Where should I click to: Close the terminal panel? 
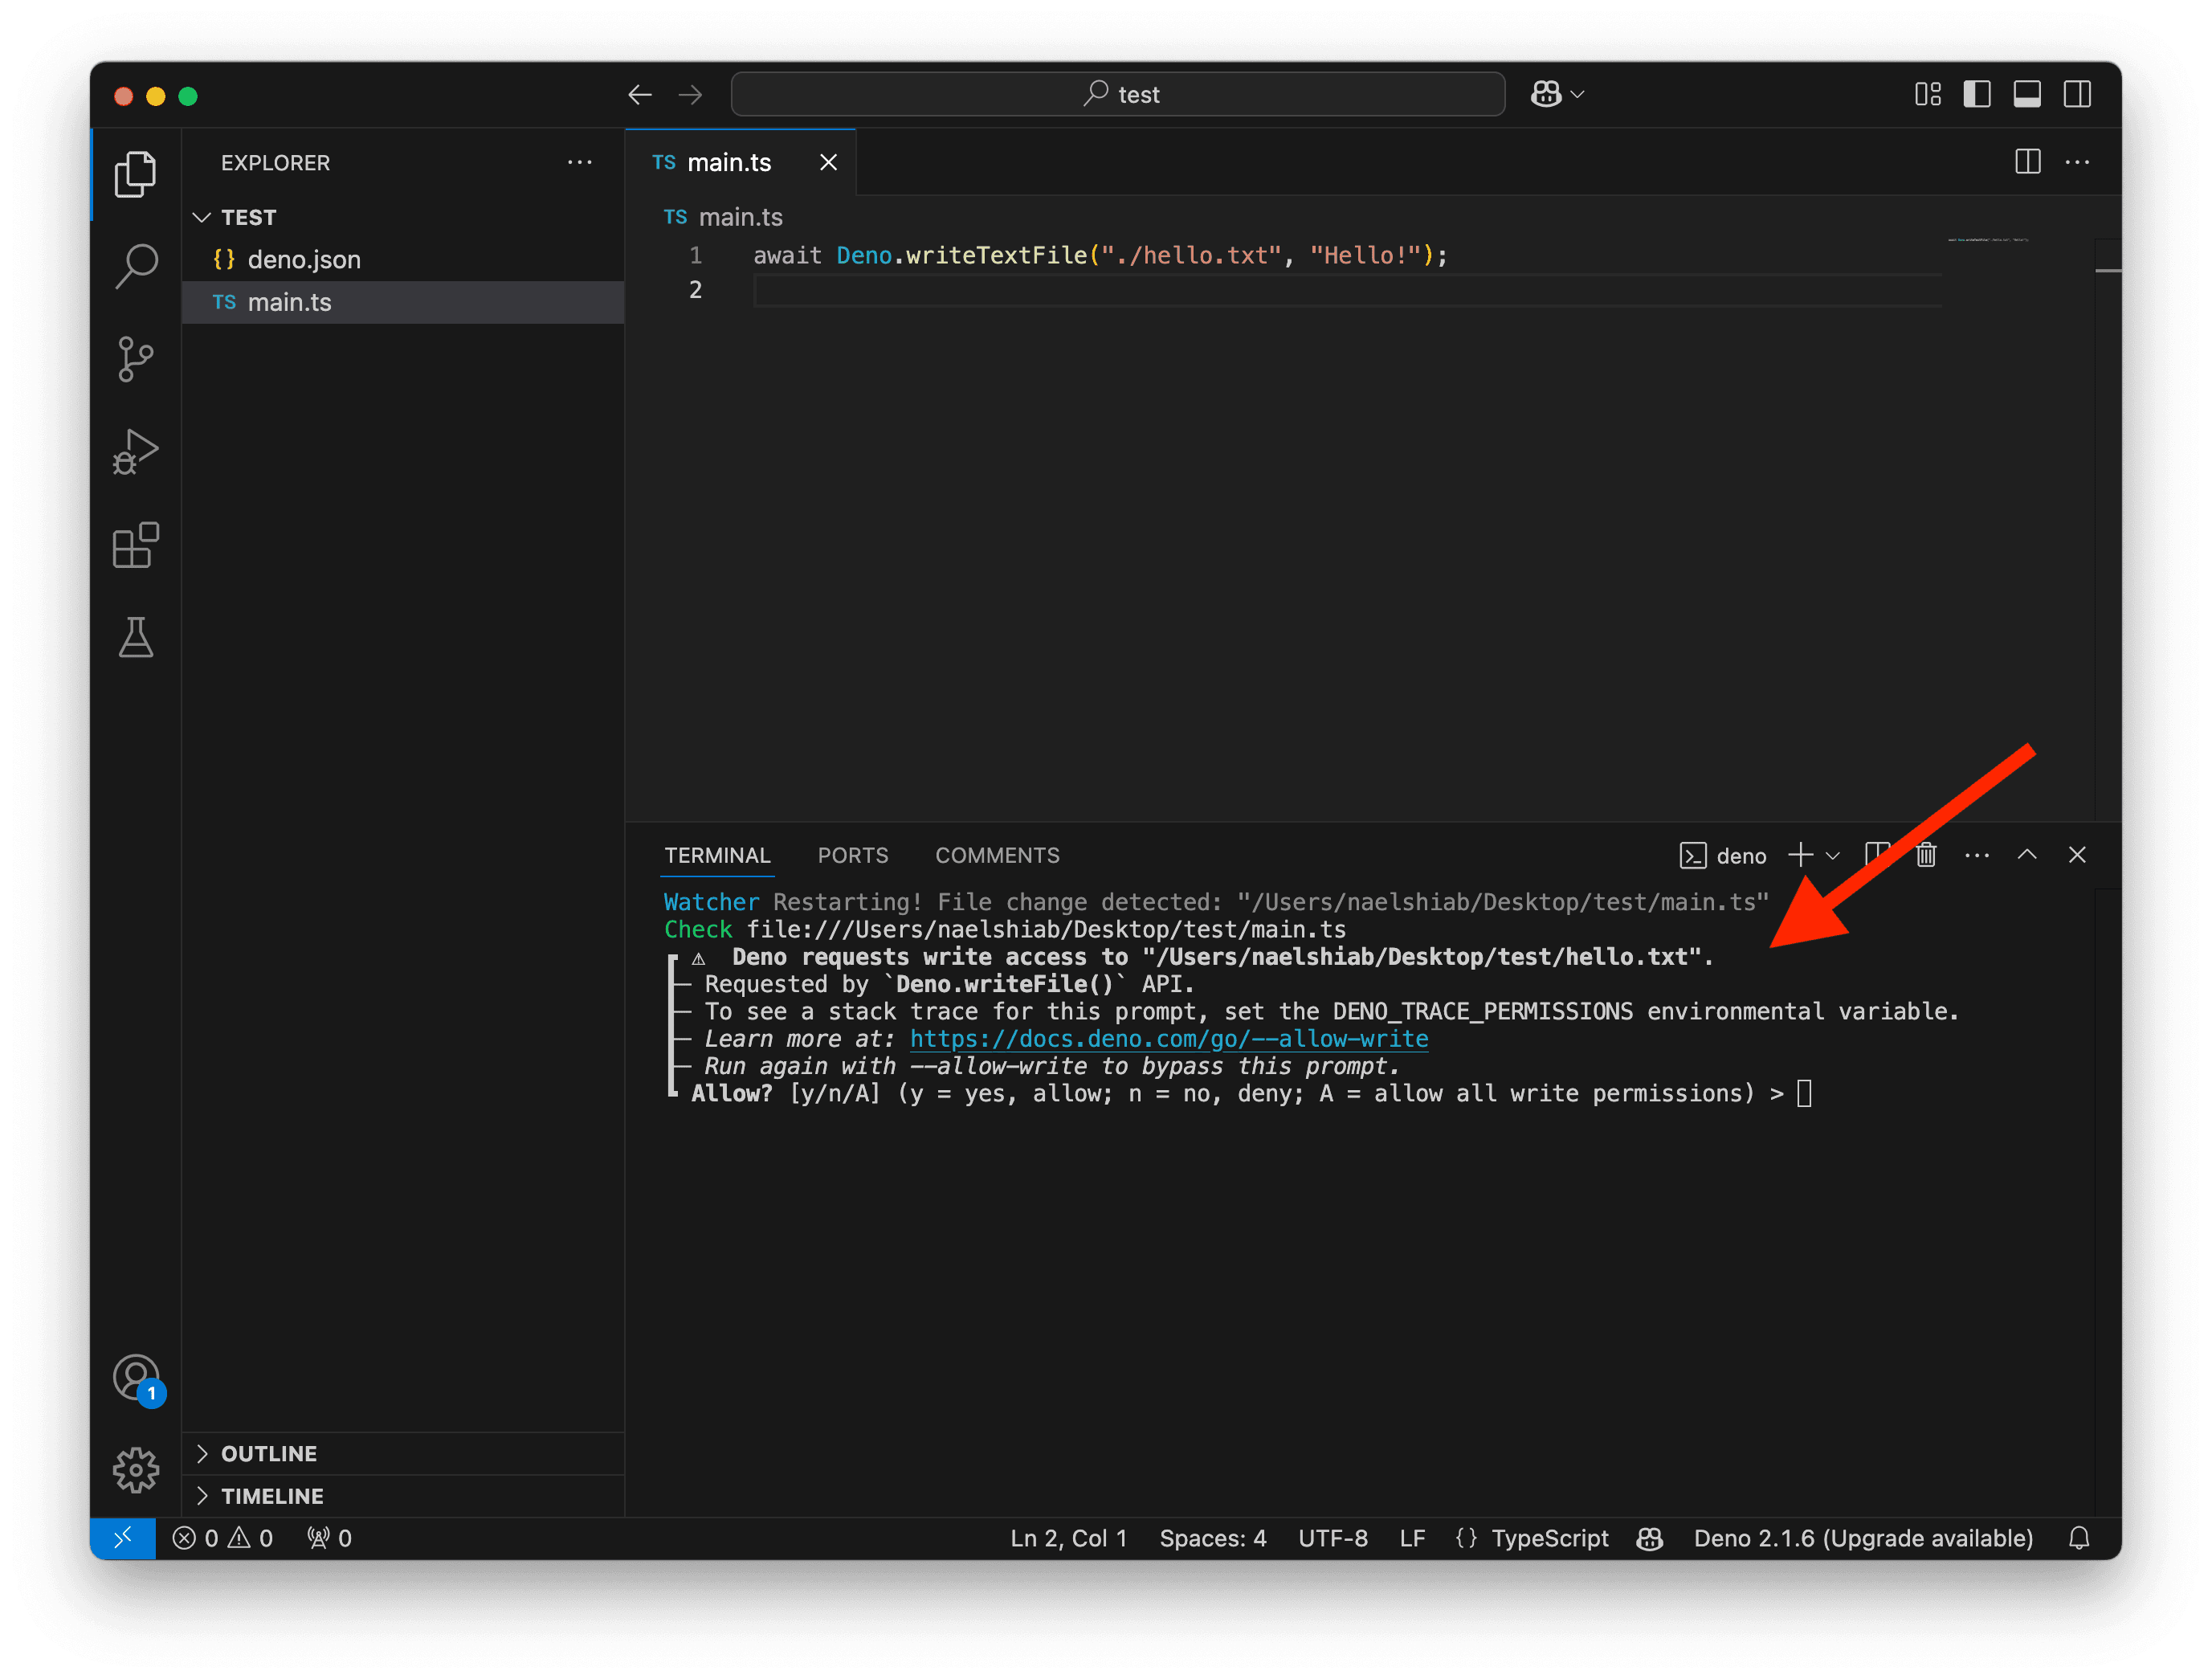click(x=2077, y=855)
